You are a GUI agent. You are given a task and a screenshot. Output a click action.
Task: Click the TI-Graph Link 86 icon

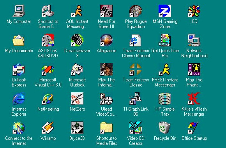[x=136, y=99]
